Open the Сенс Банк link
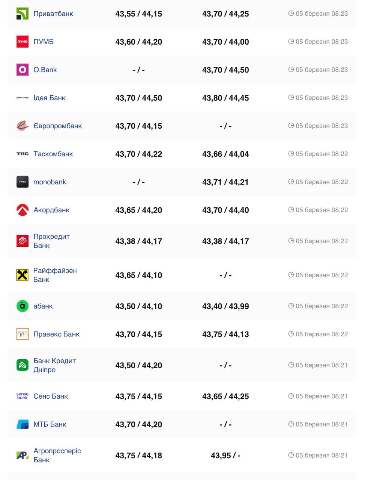 click(51, 396)
